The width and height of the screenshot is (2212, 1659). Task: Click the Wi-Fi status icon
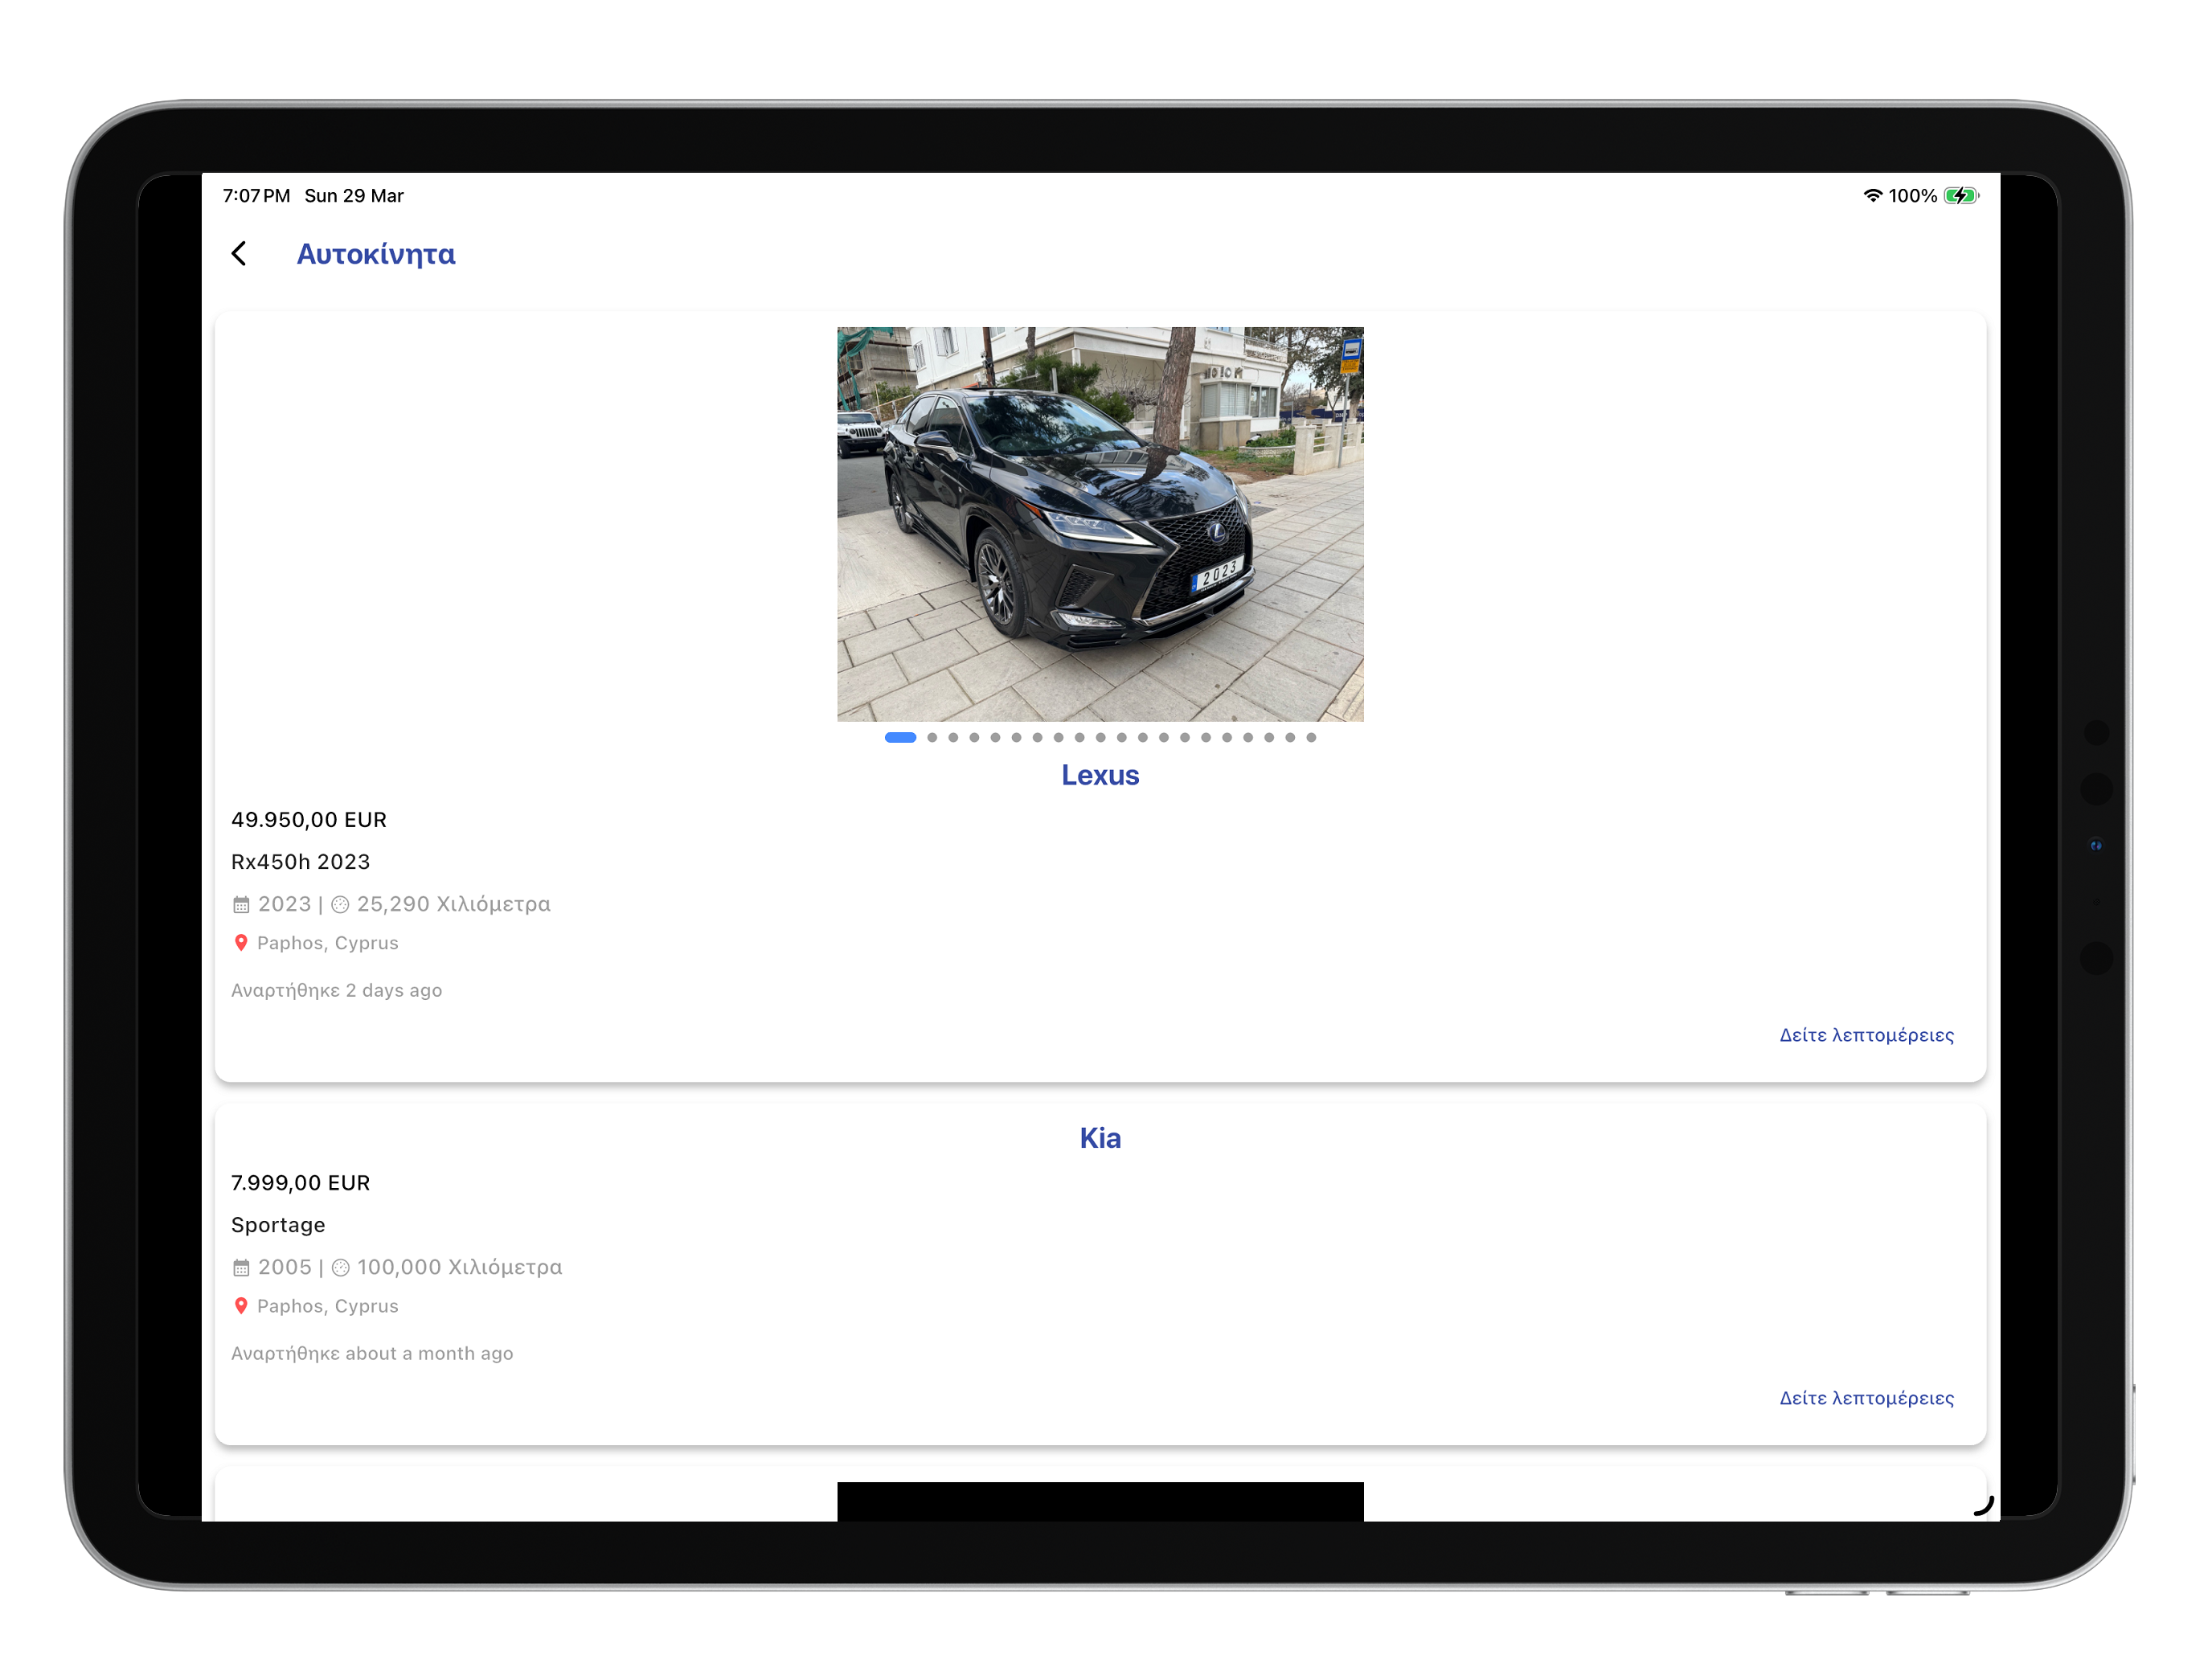pos(1873,196)
